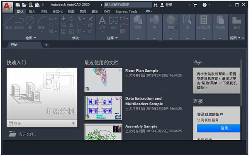Open the template (样板) dropdown
Viewport: 249px width, 156px height.
click(42, 123)
